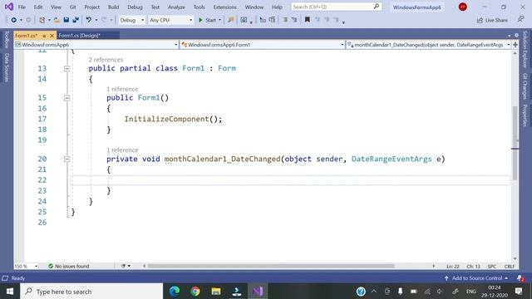The width and height of the screenshot is (532, 299).
Task: Click the Open File folder icon
Action: tap(57, 20)
